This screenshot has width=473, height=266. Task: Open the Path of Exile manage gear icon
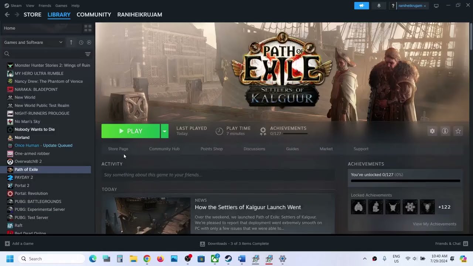click(432, 131)
